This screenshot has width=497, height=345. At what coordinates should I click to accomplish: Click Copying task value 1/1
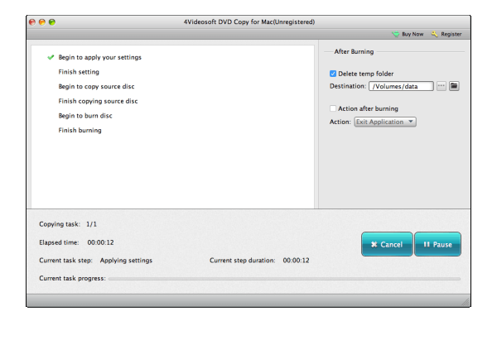91,224
